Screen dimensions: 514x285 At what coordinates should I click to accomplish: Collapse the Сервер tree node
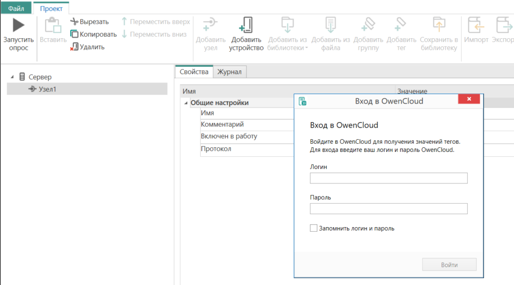pyautogui.click(x=12, y=77)
